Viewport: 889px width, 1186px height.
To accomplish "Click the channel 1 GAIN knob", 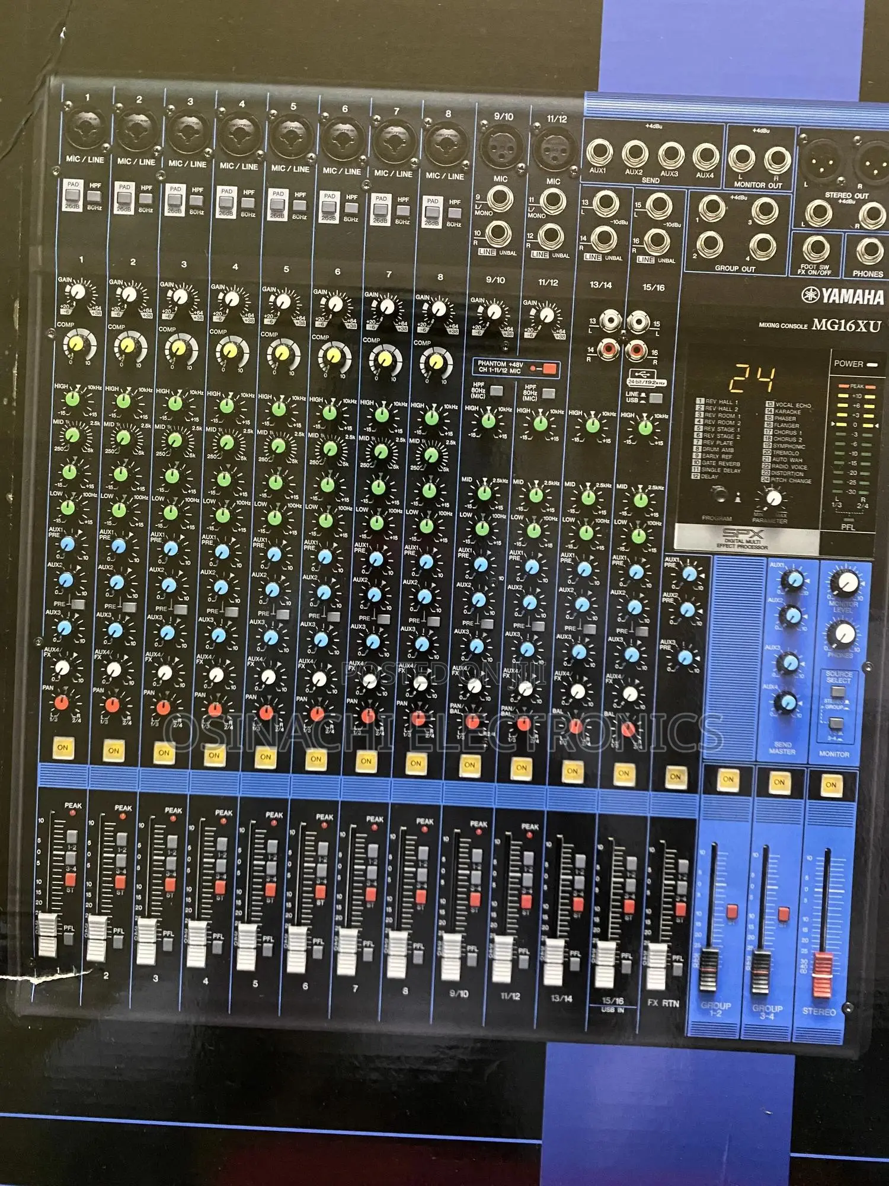I will point(77,291).
